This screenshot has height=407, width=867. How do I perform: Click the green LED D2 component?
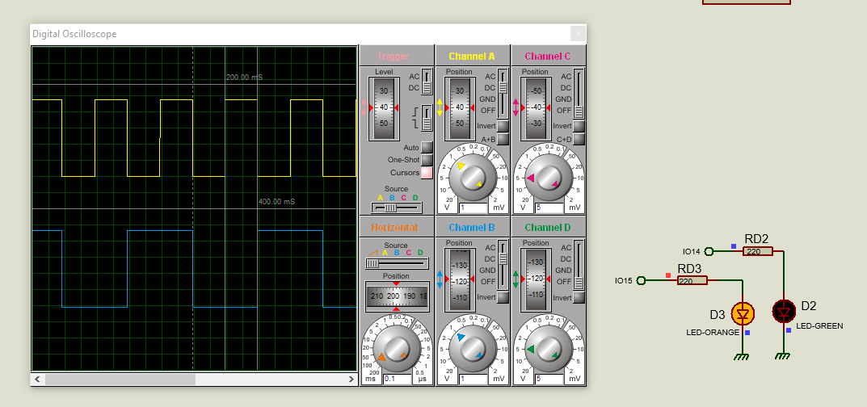pyautogui.click(x=783, y=310)
